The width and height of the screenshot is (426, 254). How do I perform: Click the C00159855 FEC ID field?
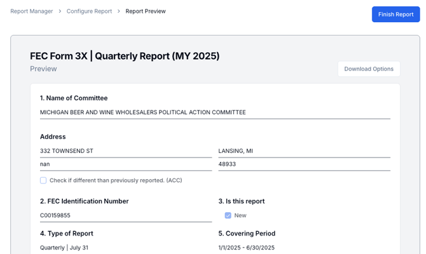click(x=126, y=215)
